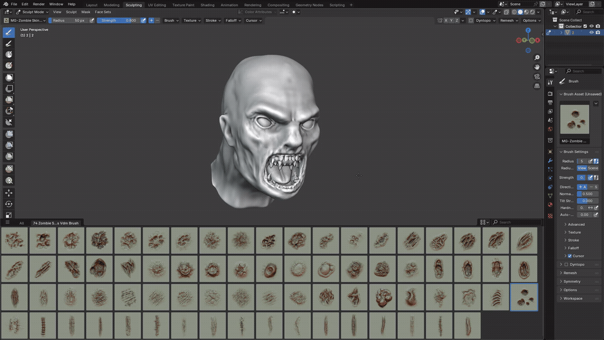Select the All catalog in brush shelf

coord(22,223)
